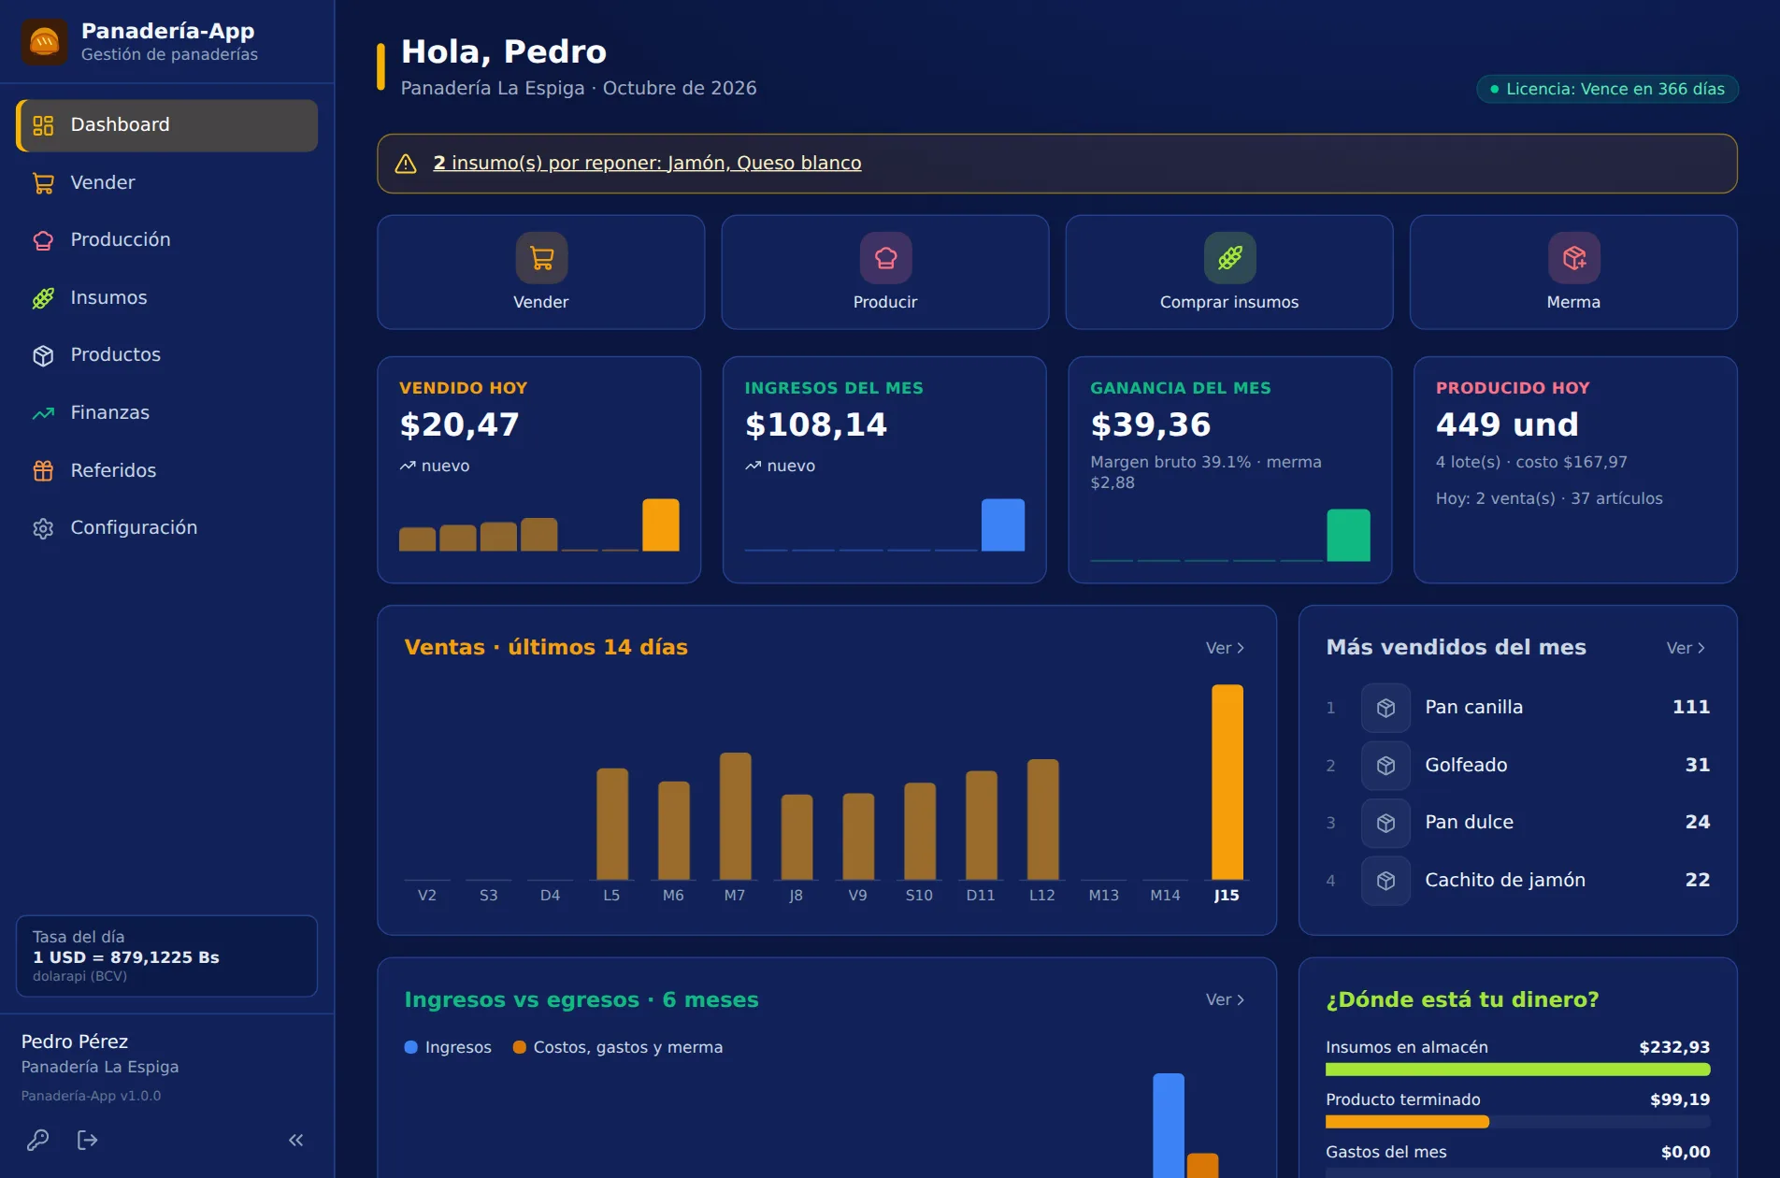Expand Ventas últimos 14 días via Ver
The height and width of the screenshot is (1178, 1780).
[1225, 648]
